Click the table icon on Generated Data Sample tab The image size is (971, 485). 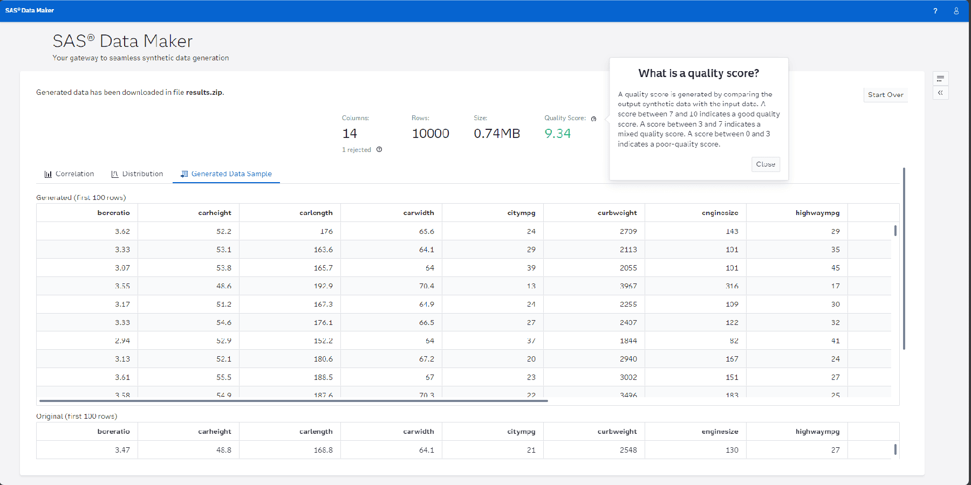coord(183,174)
